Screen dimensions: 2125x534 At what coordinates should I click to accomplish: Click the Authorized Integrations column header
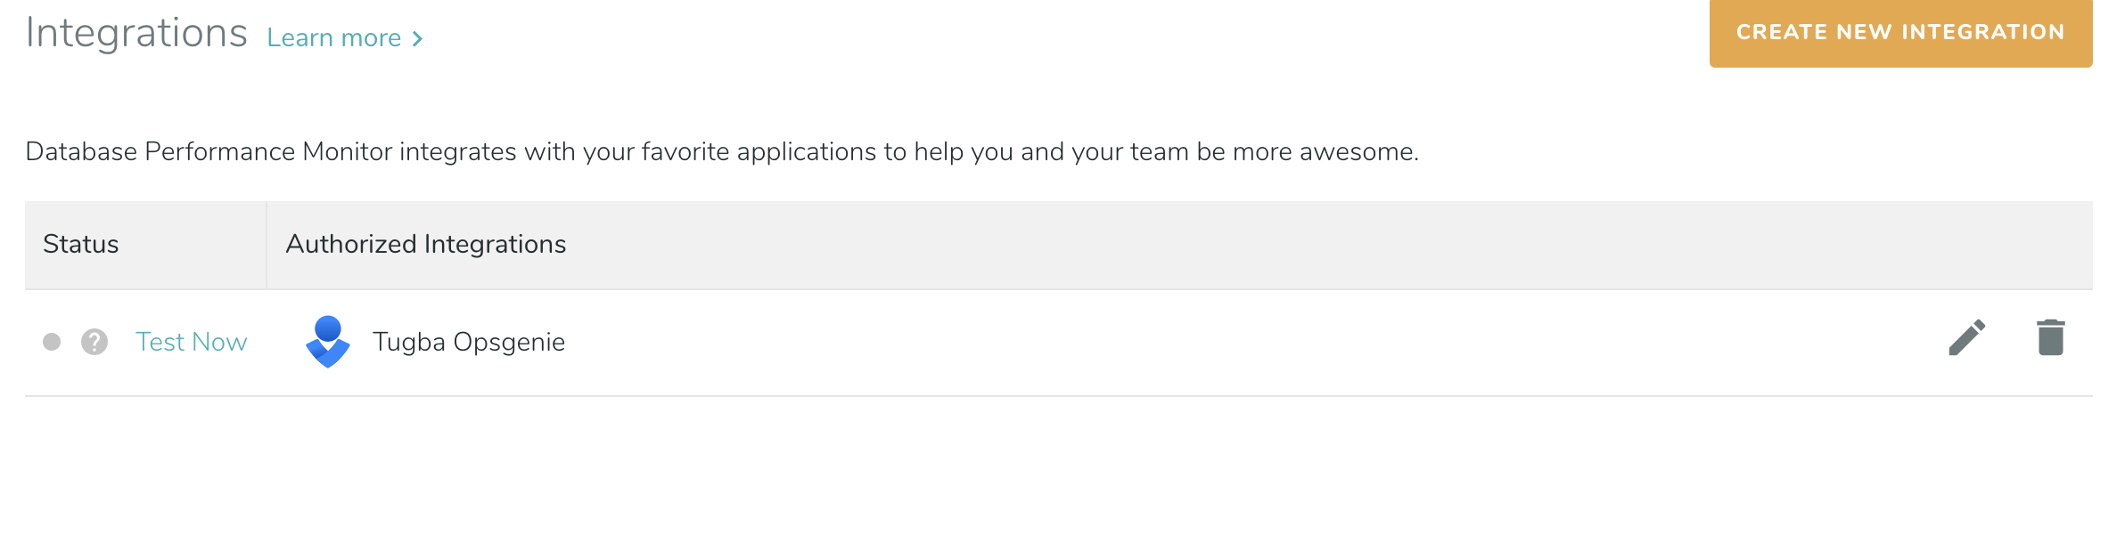(x=425, y=244)
